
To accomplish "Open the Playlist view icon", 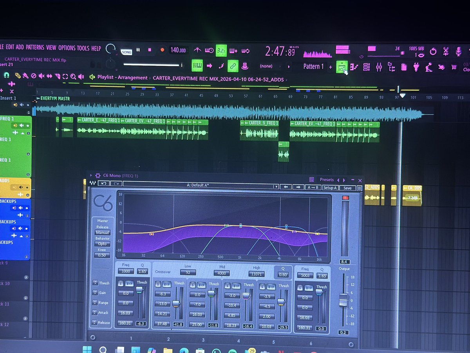I will (x=342, y=67).
